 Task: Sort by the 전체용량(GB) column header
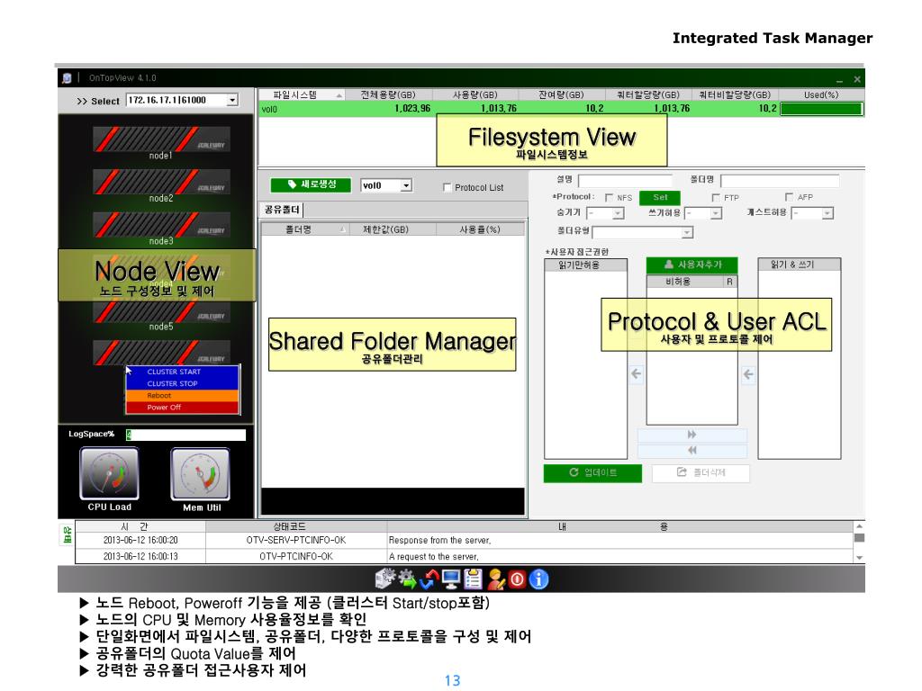(x=388, y=94)
